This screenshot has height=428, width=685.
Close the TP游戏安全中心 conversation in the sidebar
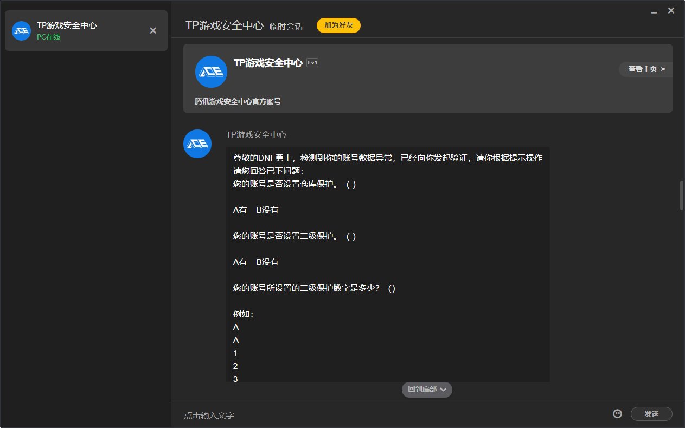click(153, 30)
